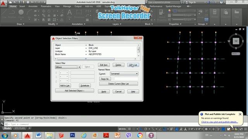
Task: Click the Clean Screen icon in status bar
Action: (x=241, y=129)
